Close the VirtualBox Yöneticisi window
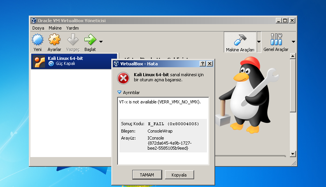 coord(292,21)
